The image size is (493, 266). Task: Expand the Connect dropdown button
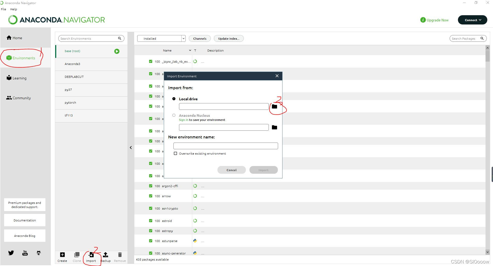(473, 20)
